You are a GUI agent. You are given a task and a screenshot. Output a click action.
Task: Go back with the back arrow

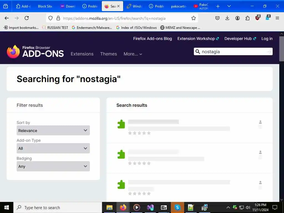[x=7, y=18]
